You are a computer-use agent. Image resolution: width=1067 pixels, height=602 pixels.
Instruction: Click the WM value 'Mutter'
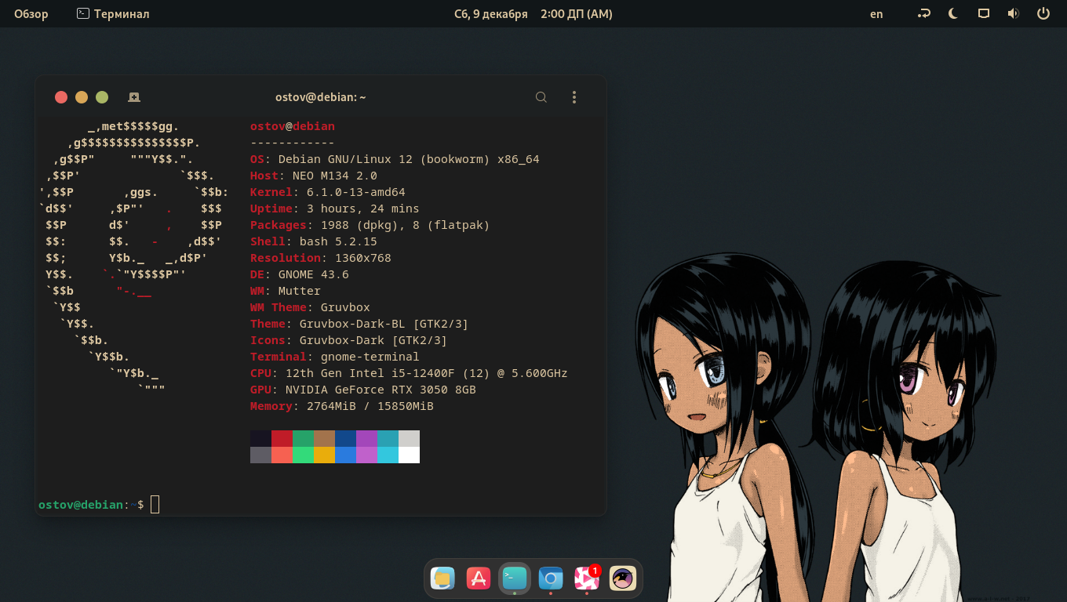(300, 291)
